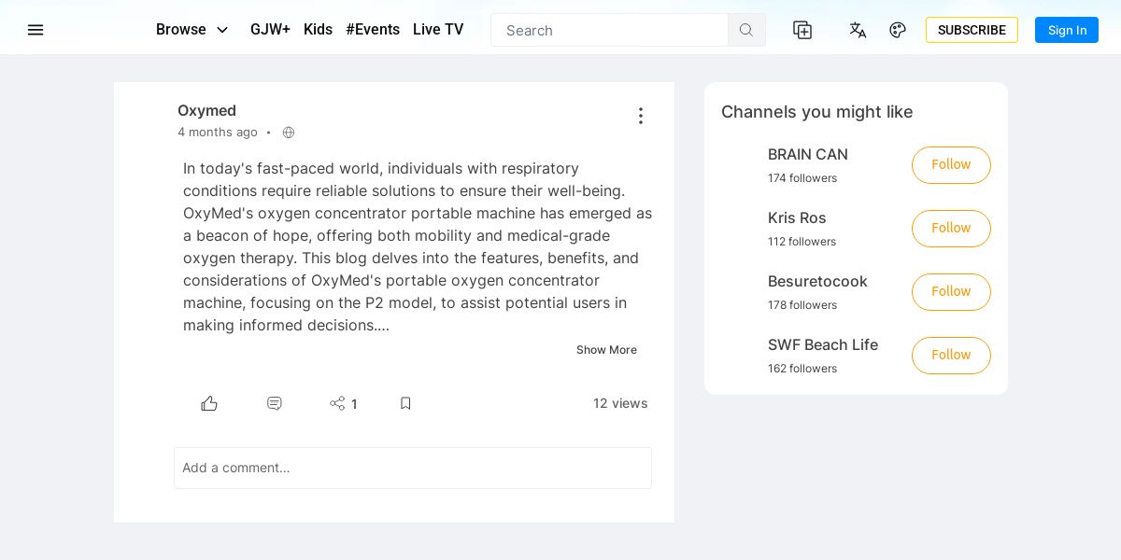Viewport: 1121px width, 560px height.
Task: Click the search magnifier icon
Action: tap(746, 30)
